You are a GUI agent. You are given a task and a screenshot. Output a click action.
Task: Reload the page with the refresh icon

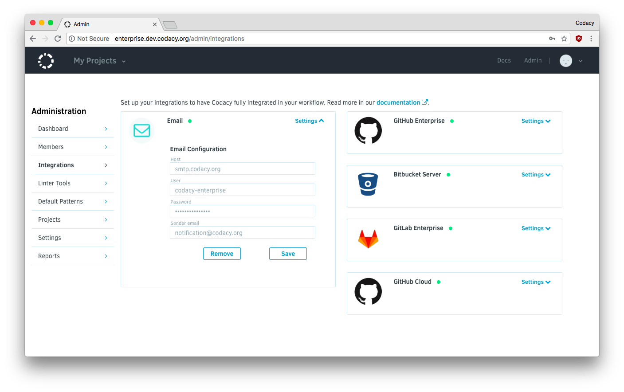coord(58,39)
